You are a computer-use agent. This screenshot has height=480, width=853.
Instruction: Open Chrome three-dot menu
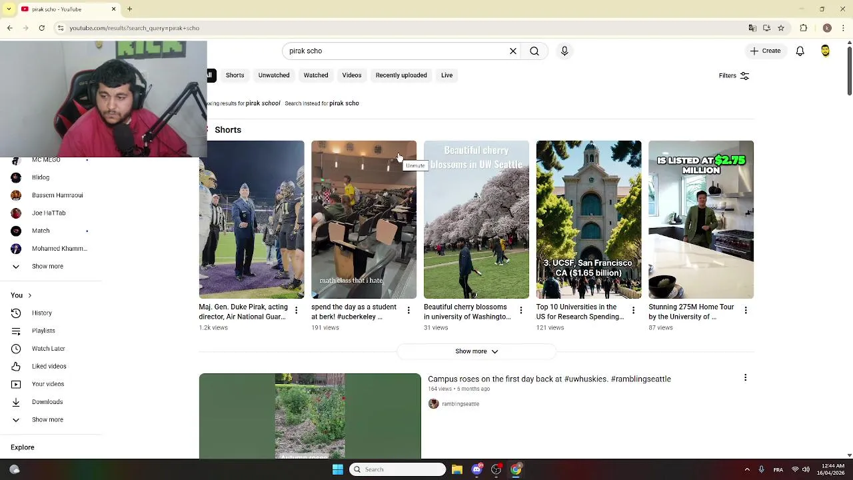(843, 28)
